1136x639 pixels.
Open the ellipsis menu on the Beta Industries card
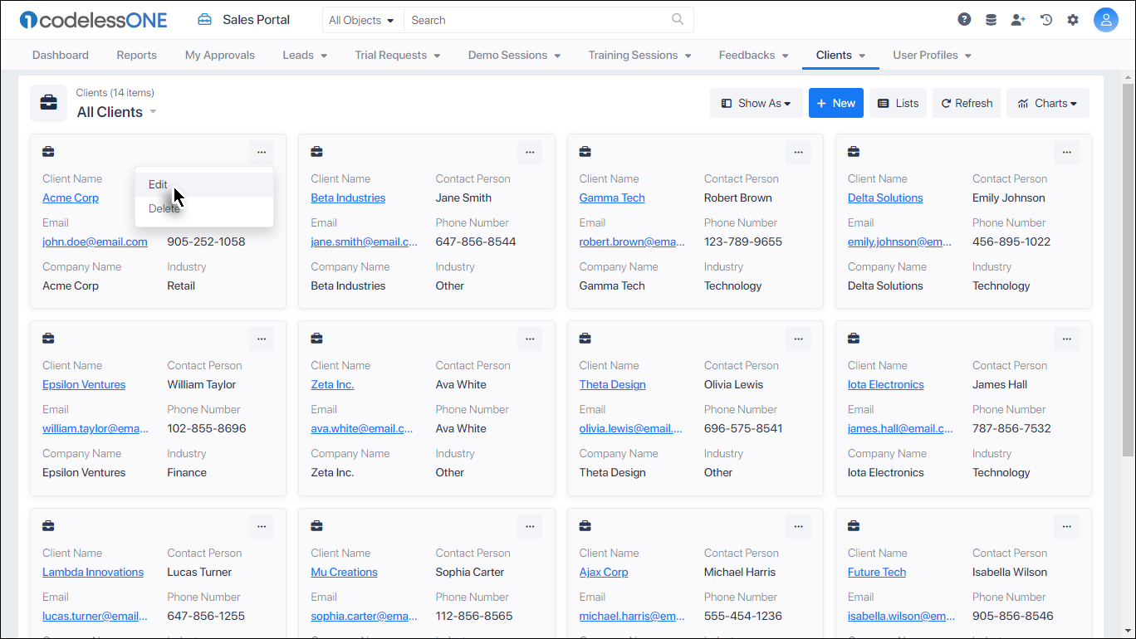click(x=530, y=153)
